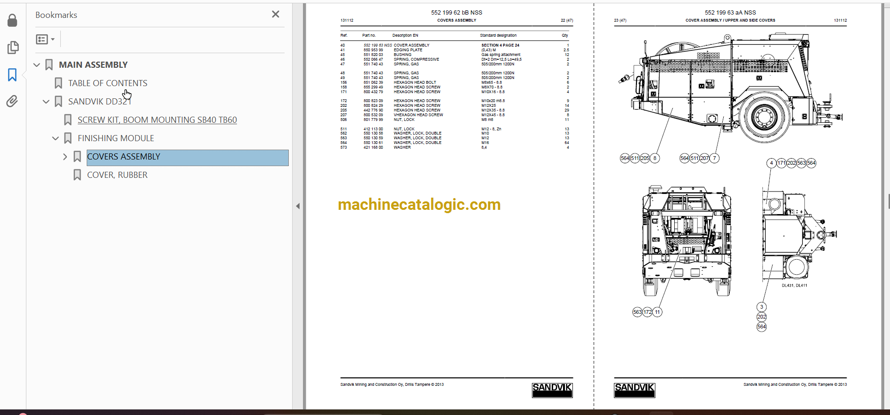Click callout balloon number 4
The height and width of the screenshot is (415, 890).
771,163
